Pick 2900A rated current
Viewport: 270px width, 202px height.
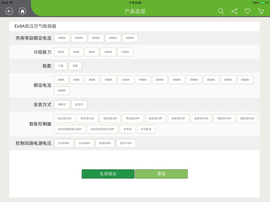[194, 80]
